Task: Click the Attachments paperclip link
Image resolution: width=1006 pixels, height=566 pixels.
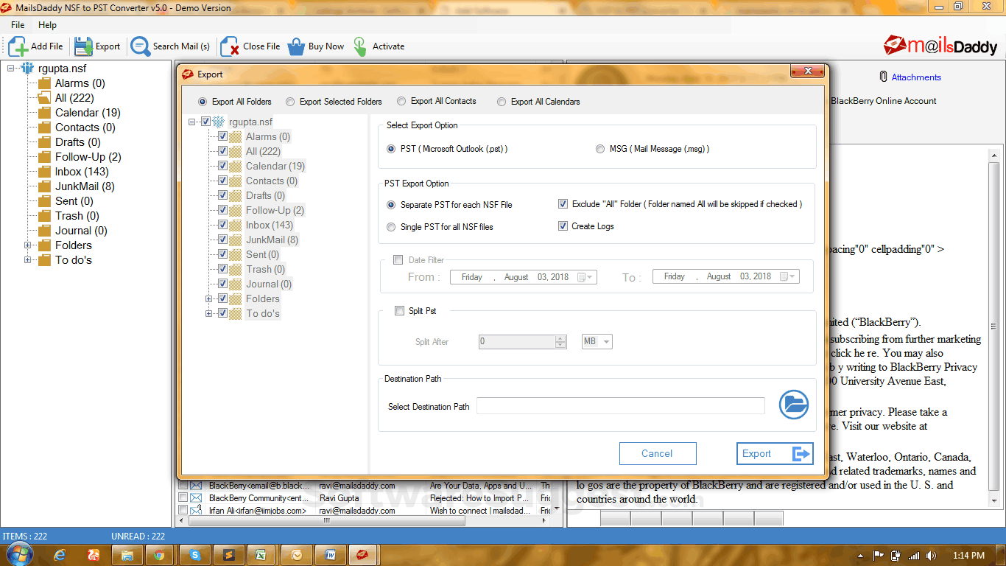Action: [x=910, y=77]
